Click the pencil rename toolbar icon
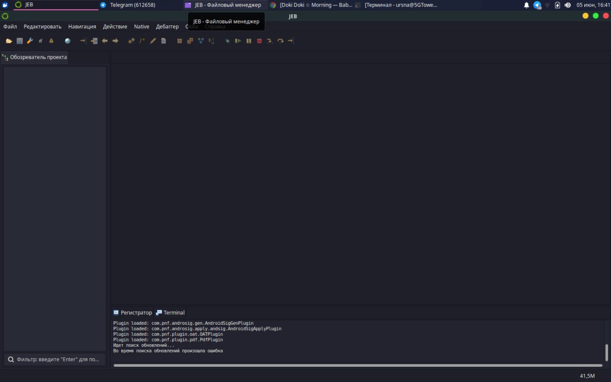 click(x=153, y=41)
